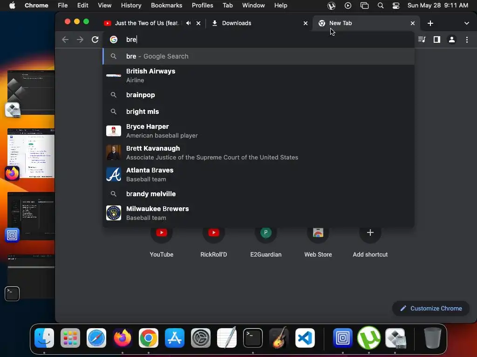Select the Boot Camp Assistant Stage Manager thumbnail
477x357 pixels.
(31, 93)
